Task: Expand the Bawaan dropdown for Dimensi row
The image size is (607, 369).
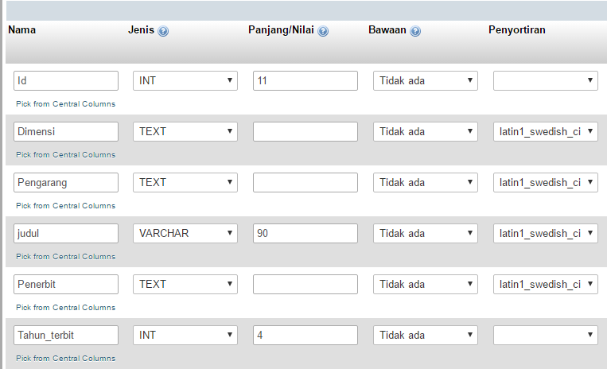Action: click(425, 131)
